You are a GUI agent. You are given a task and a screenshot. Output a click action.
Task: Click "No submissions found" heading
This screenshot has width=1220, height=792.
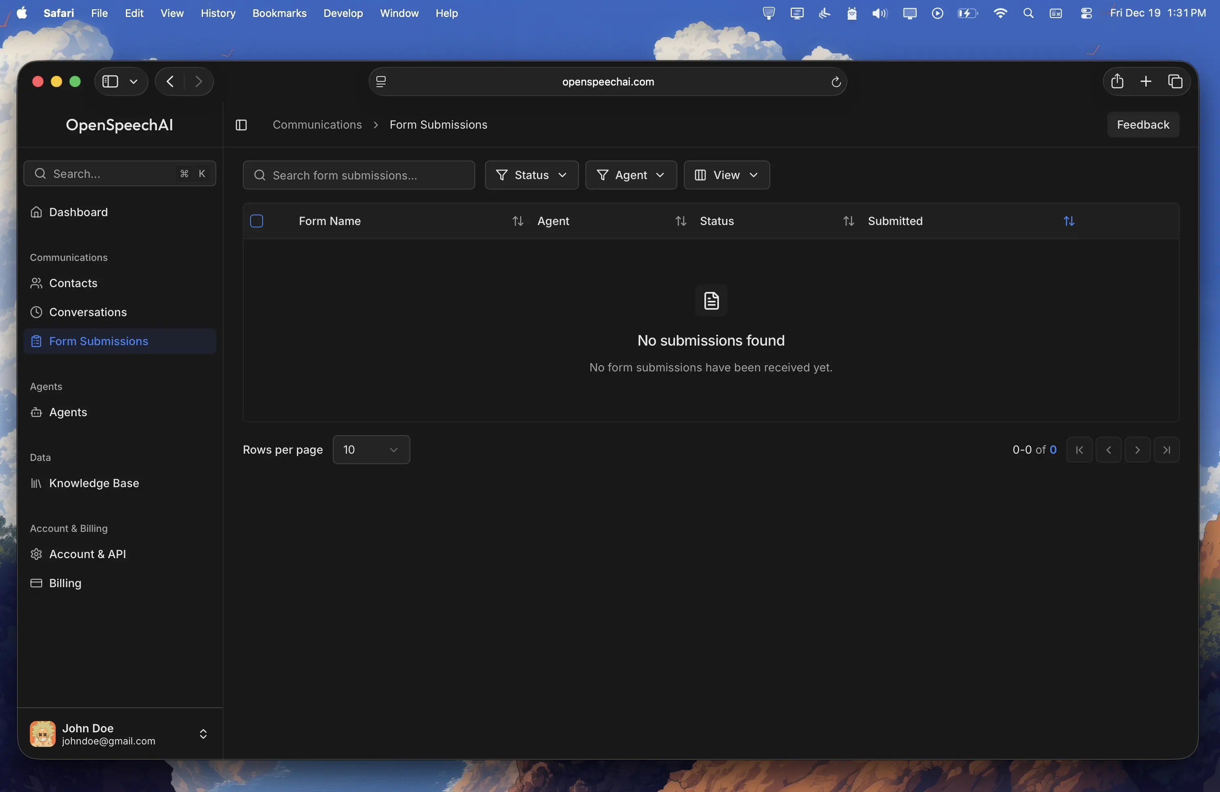coord(711,341)
